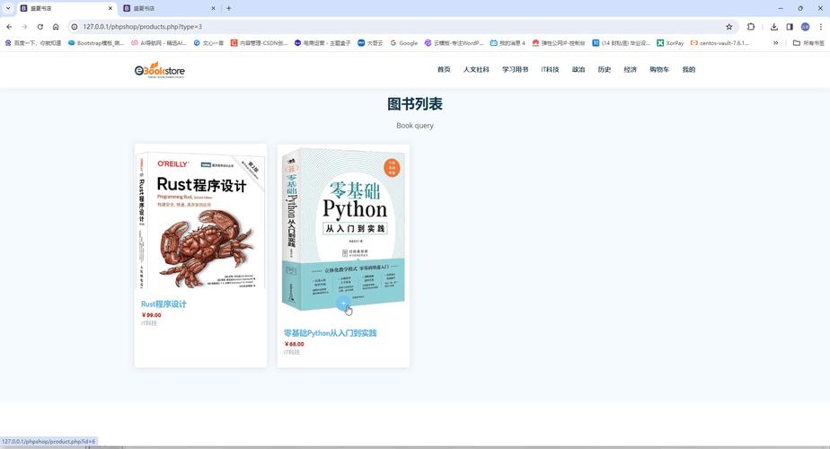Open the 大哥云 bookmark
This screenshot has height=449, width=830.
point(370,43)
